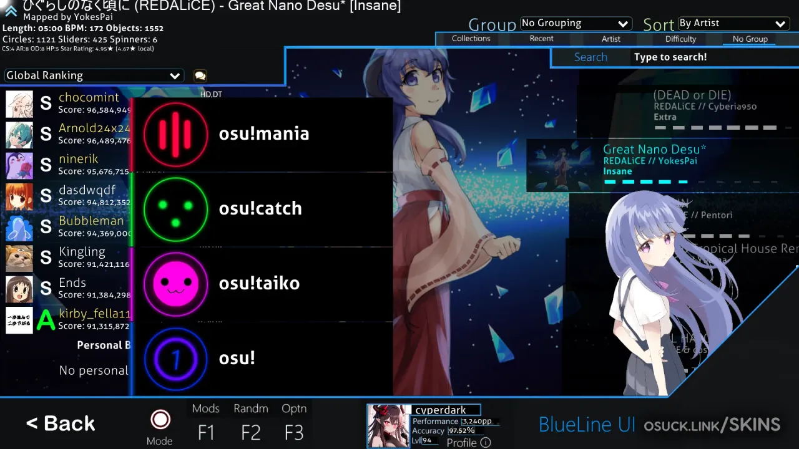This screenshot has height=449, width=799.
Task: Click chocomint's username in rankings
Action: (89, 97)
